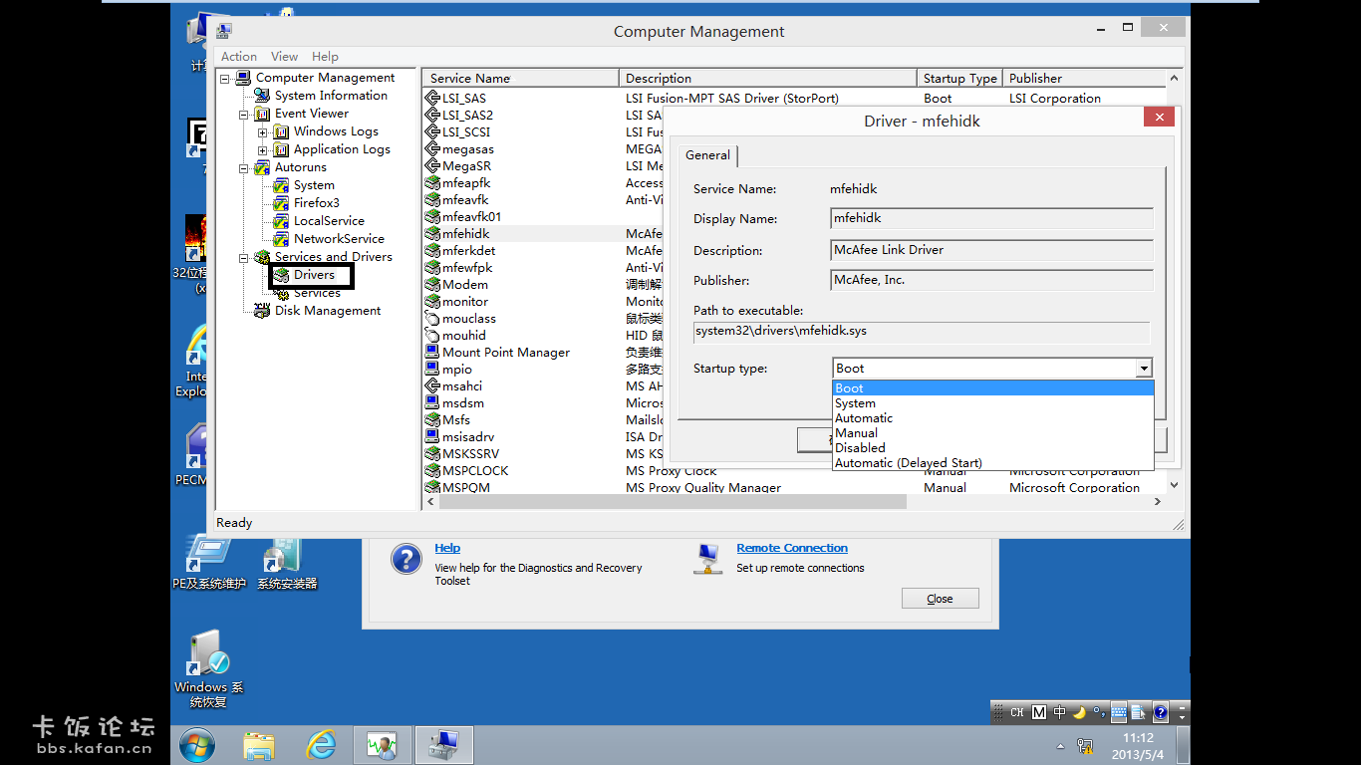
Task: Select the megasas driver icon
Action: pos(432,148)
